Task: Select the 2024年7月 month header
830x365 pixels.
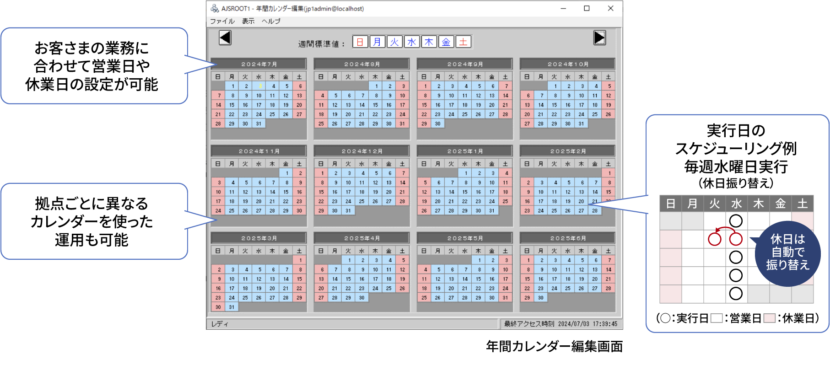Action: pos(259,64)
